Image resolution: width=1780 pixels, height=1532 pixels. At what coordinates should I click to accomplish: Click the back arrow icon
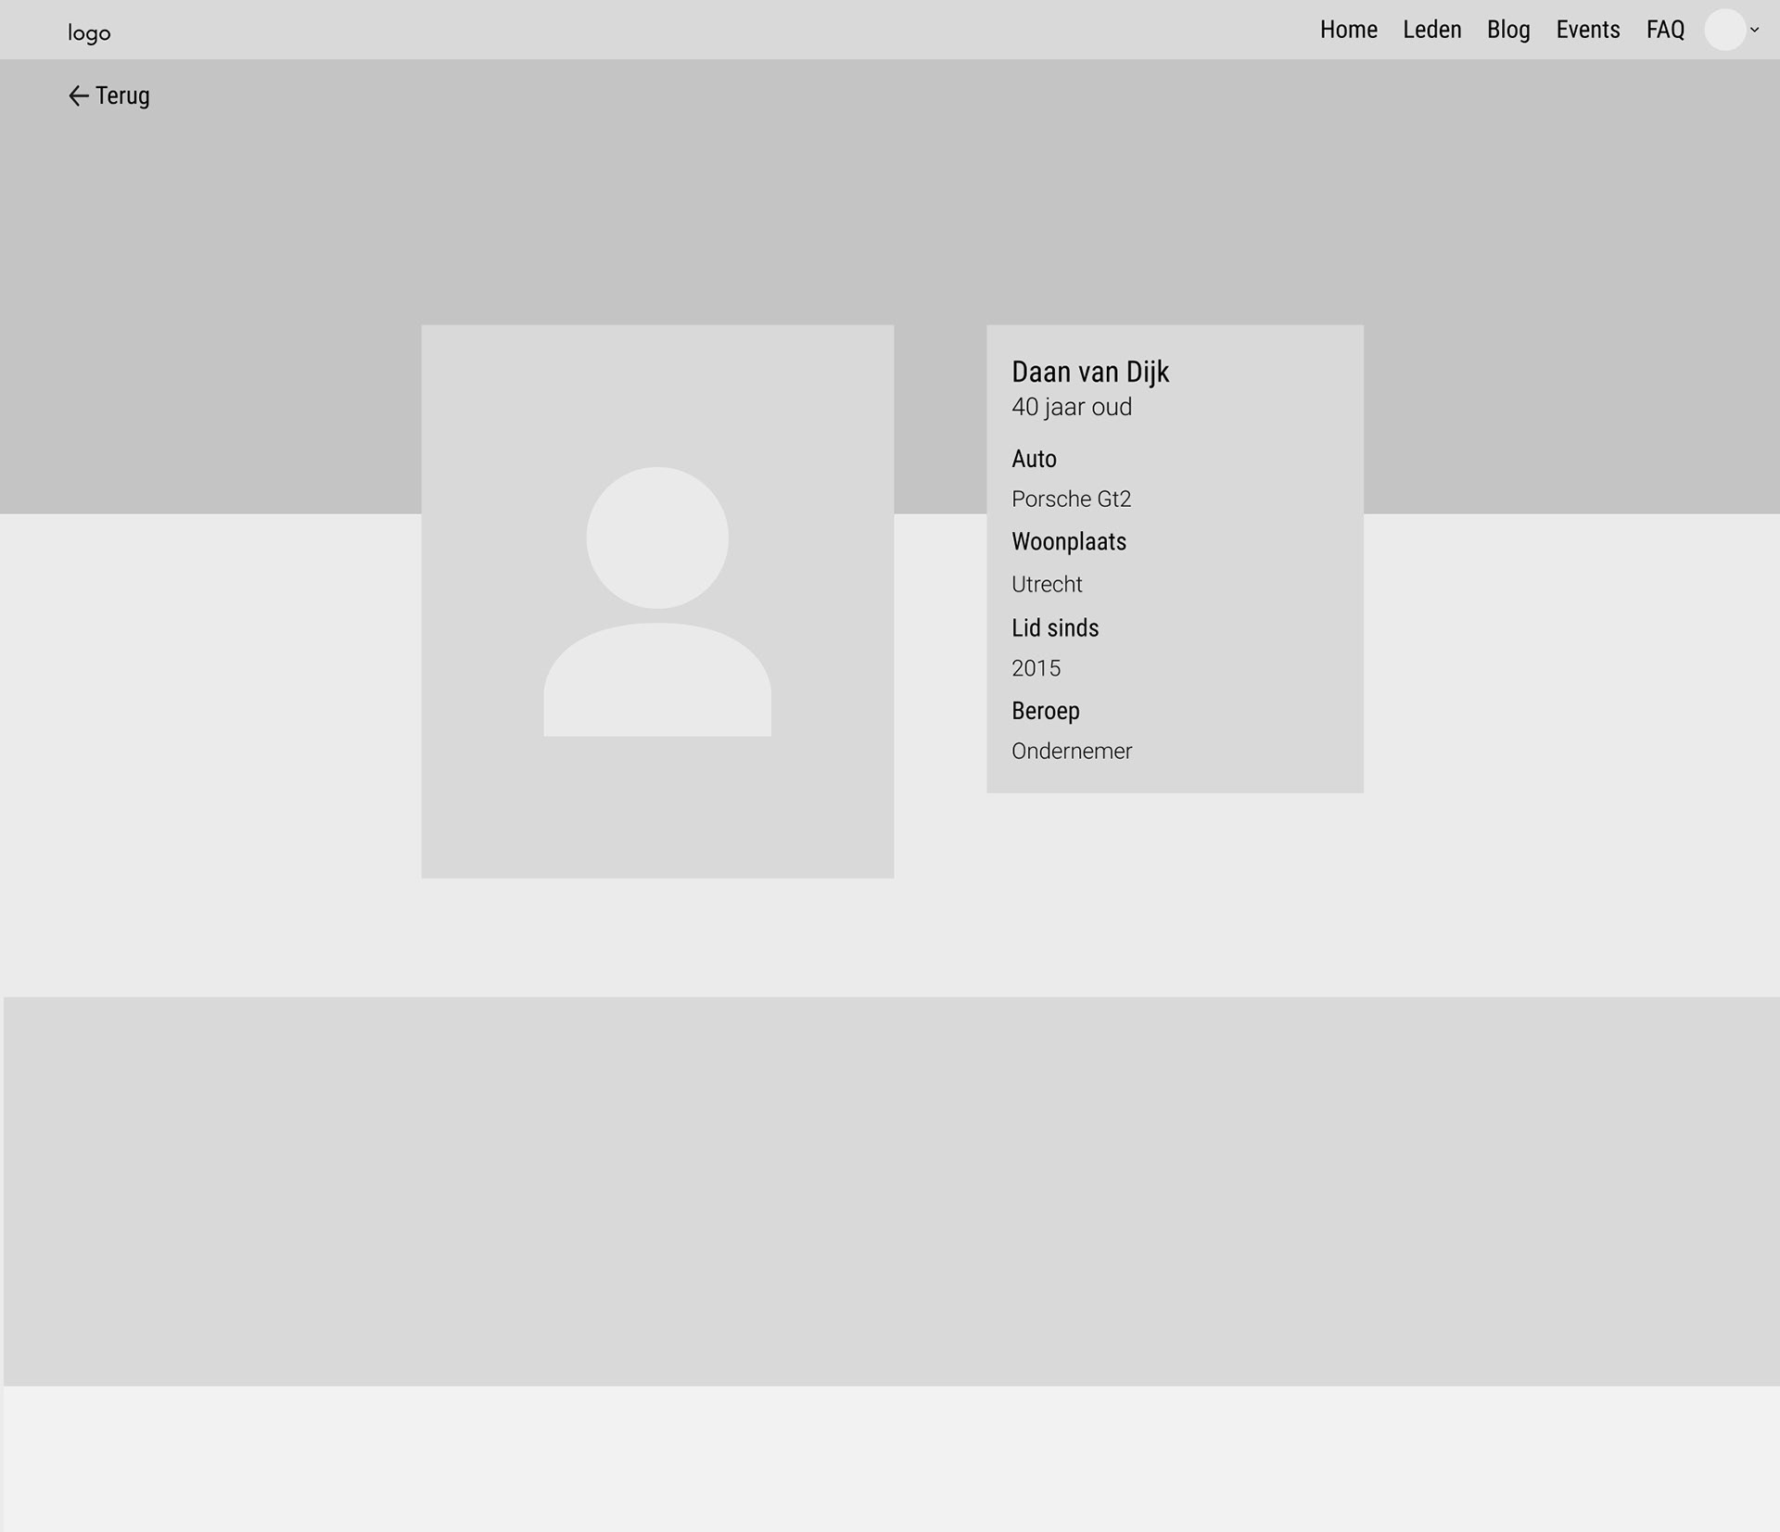[78, 96]
